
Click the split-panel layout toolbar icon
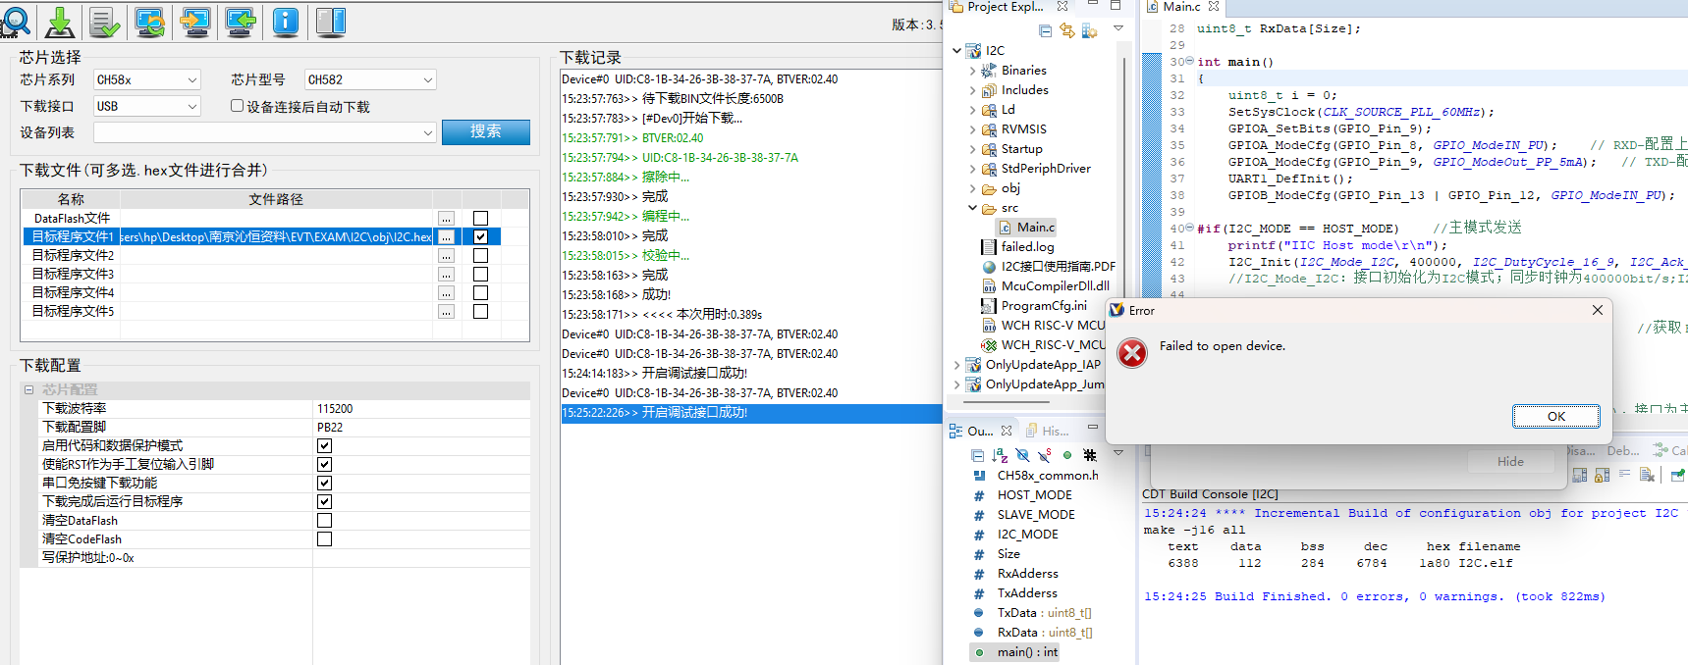[x=331, y=21]
